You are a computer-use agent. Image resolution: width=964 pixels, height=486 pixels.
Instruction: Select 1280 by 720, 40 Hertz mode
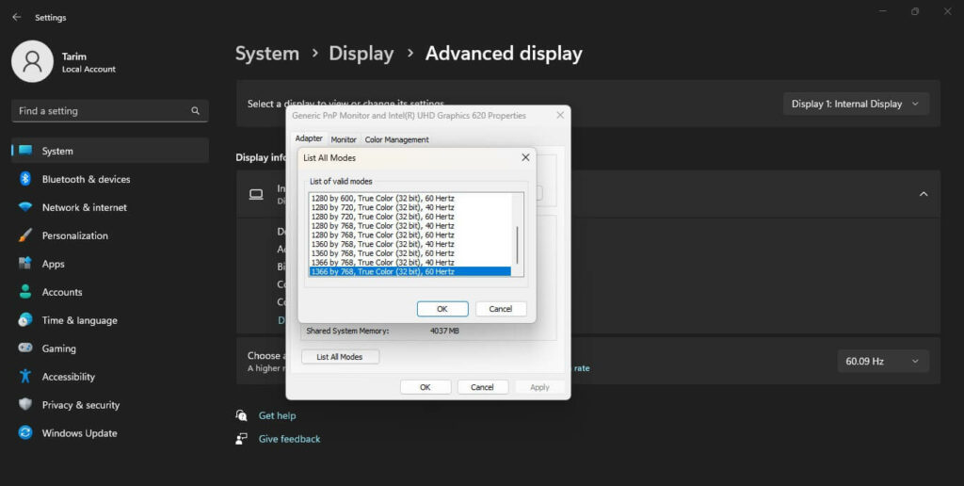(x=410, y=207)
